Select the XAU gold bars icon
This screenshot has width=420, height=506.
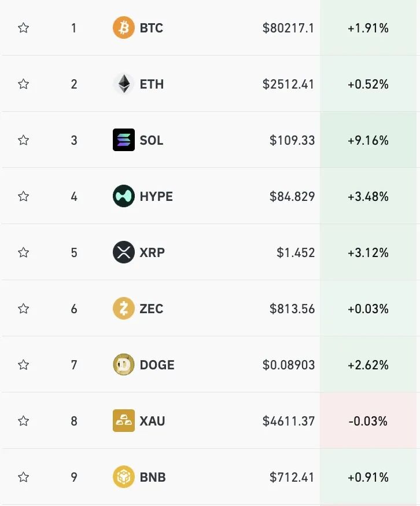124,421
